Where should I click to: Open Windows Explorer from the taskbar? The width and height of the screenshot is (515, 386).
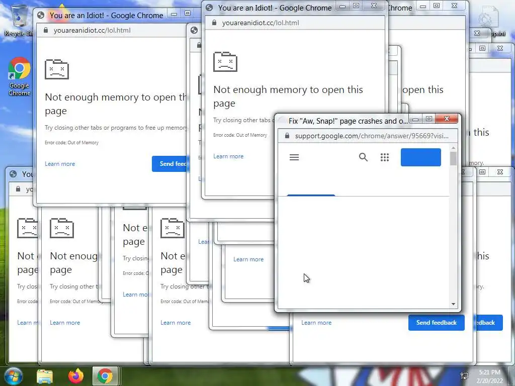pos(45,376)
